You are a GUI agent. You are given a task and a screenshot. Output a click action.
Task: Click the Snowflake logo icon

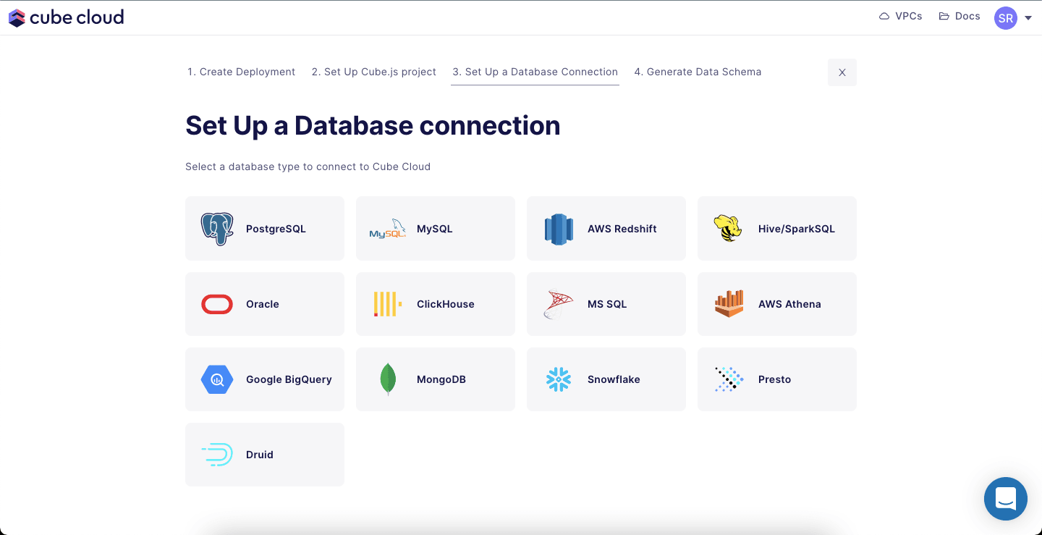coord(558,379)
